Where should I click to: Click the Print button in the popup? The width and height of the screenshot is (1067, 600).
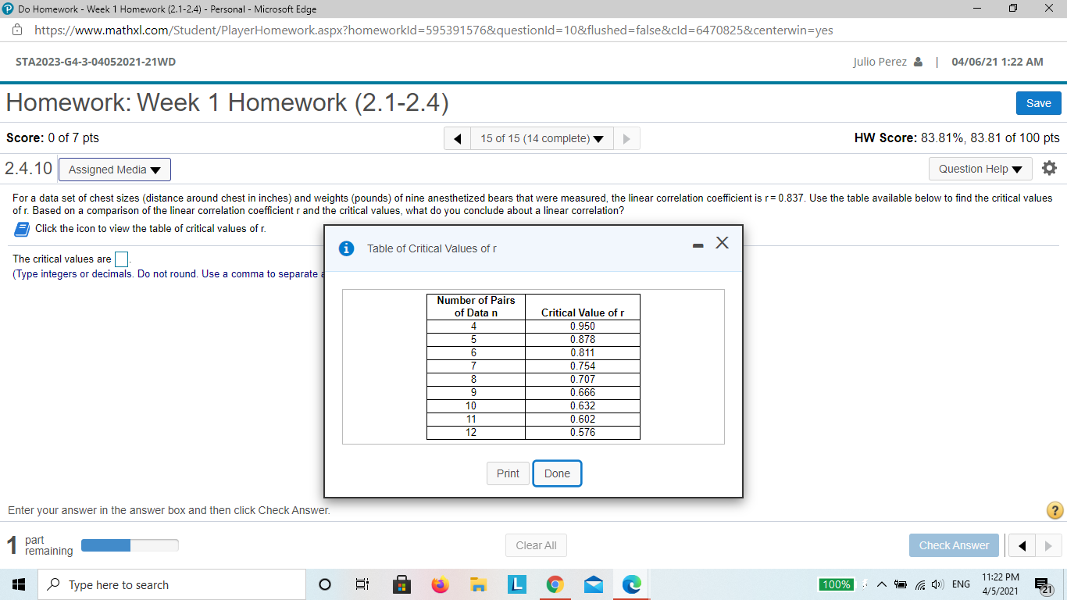[x=508, y=473]
